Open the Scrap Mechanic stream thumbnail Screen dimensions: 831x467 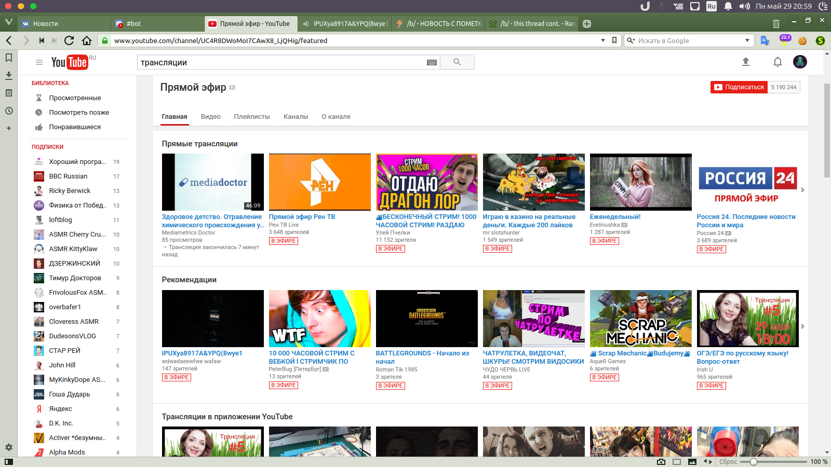point(641,319)
